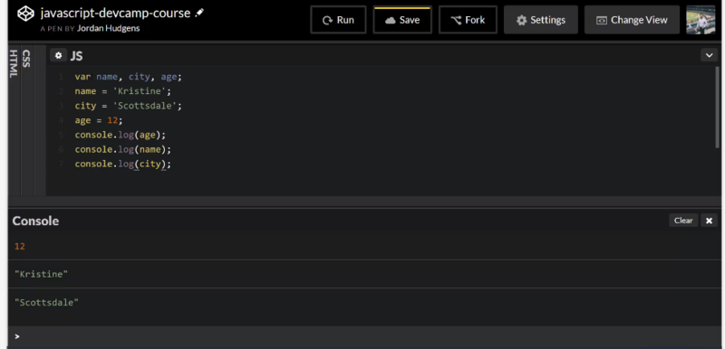Click the CodePen logo icon
Screen dimensions: 725x349
click(x=26, y=14)
